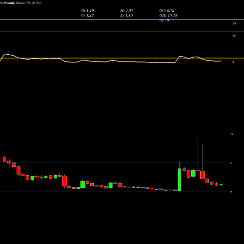Click the chart title text ending in NCNA
The width and height of the screenshot is (244, 244).
(x=20, y=3)
